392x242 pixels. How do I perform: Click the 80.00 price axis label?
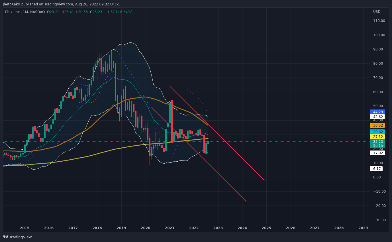click(378, 64)
